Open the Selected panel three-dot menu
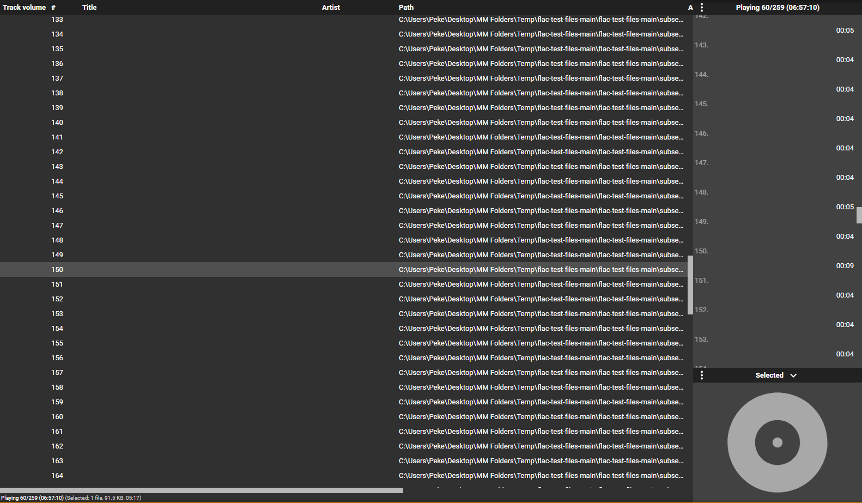This screenshot has height=503, width=862. click(x=702, y=375)
